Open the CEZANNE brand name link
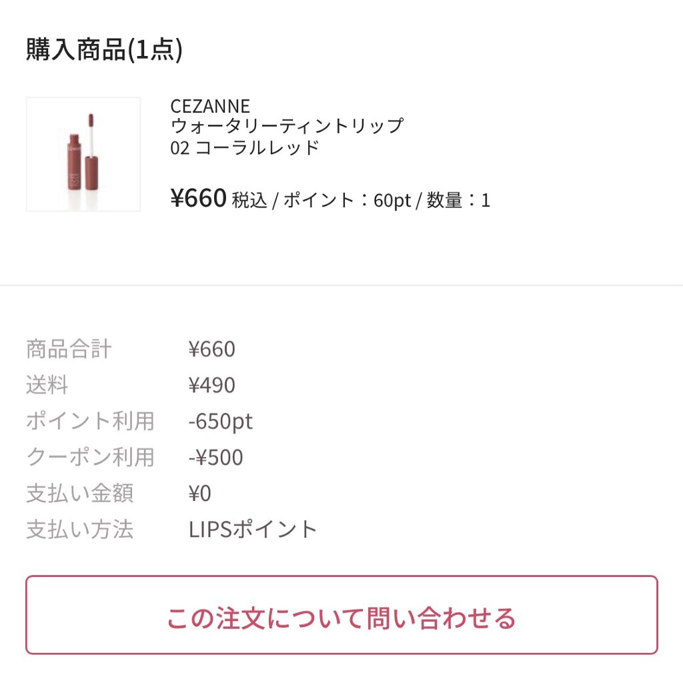This screenshot has width=683, height=683. (210, 106)
